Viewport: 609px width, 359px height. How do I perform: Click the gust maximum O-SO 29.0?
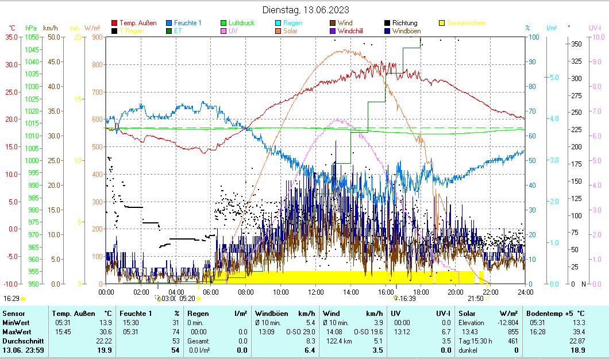click(300, 332)
